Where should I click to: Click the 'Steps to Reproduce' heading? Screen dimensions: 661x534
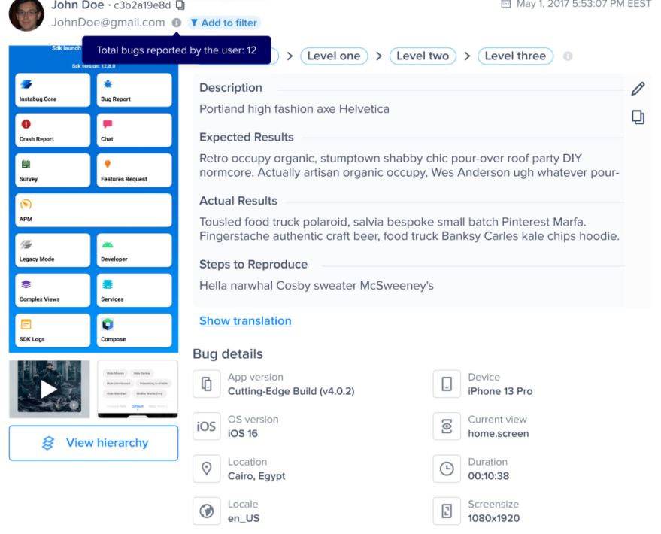253,264
